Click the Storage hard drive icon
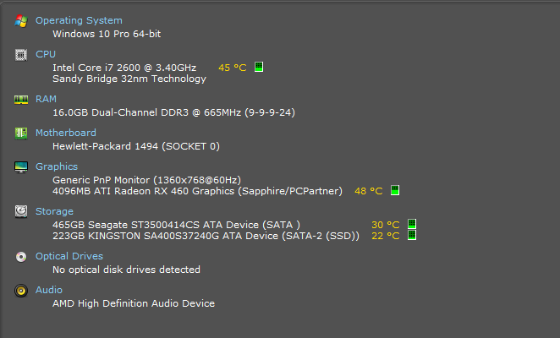Screen dimensions: 560x338 pos(21,211)
